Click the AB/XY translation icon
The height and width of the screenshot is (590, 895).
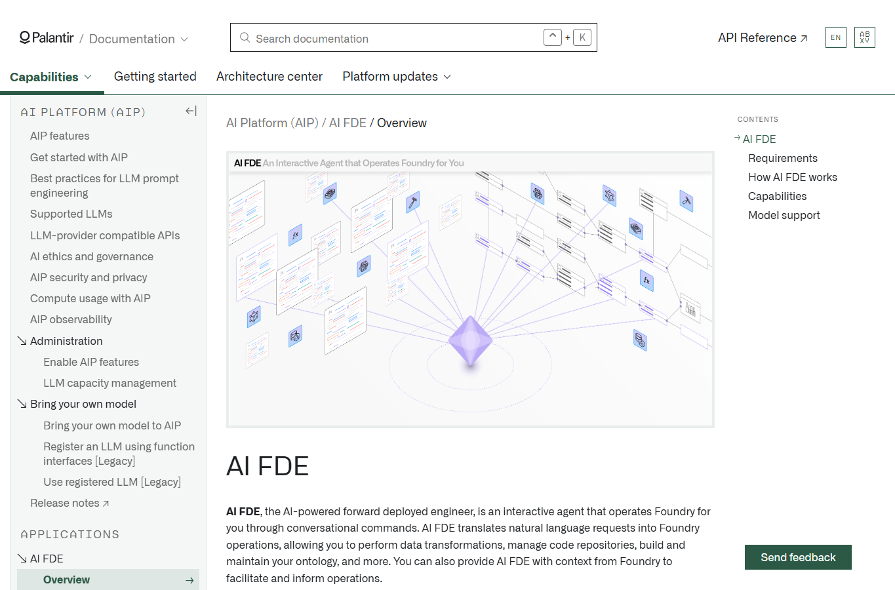pos(865,37)
